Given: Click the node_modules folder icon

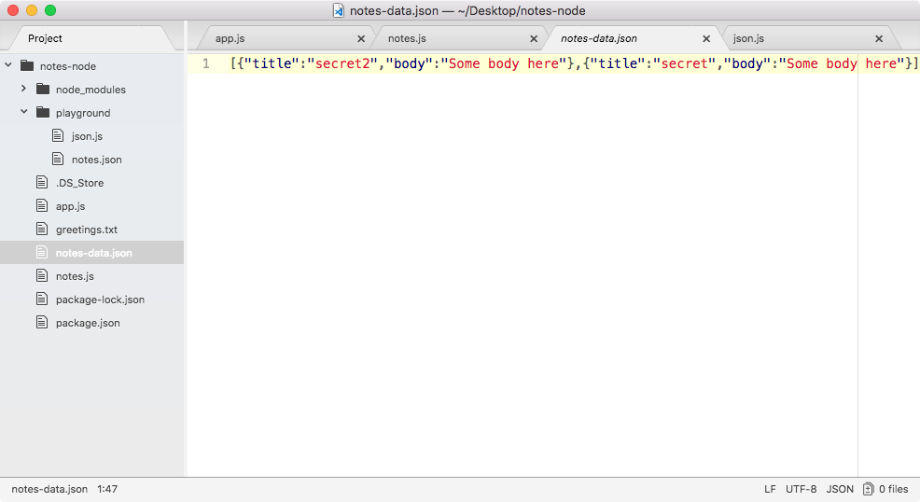Looking at the screenshot, I should point(43,89).
